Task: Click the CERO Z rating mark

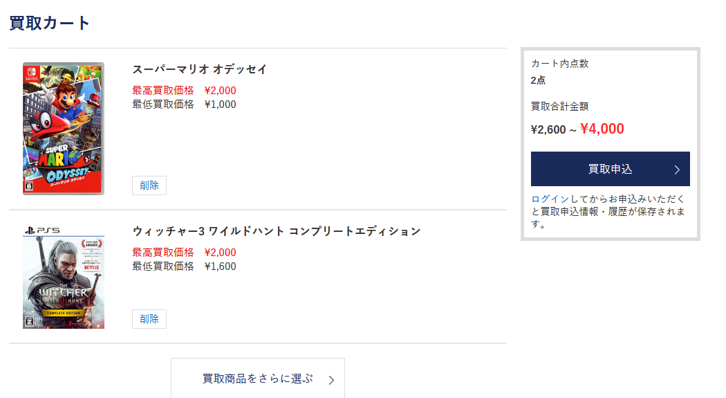Action: pyautogui.click(x=29, y=321)
